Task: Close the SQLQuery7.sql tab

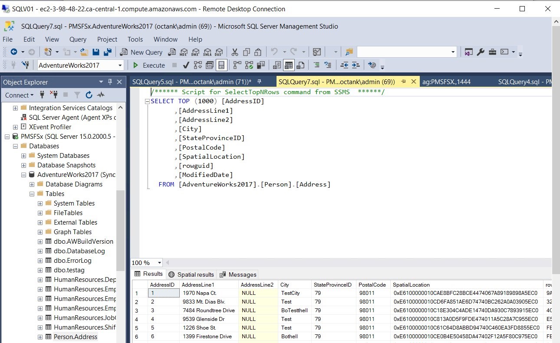Action: 413,82
